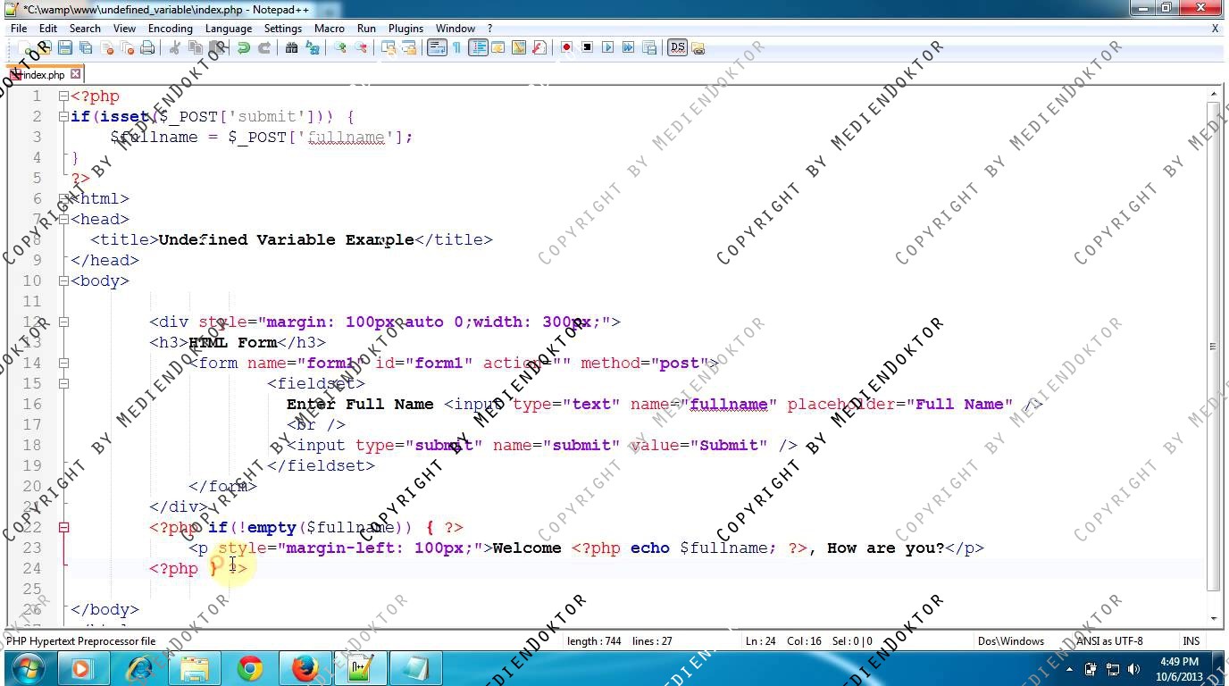Click the Playback macro icon

coord(608,48)
